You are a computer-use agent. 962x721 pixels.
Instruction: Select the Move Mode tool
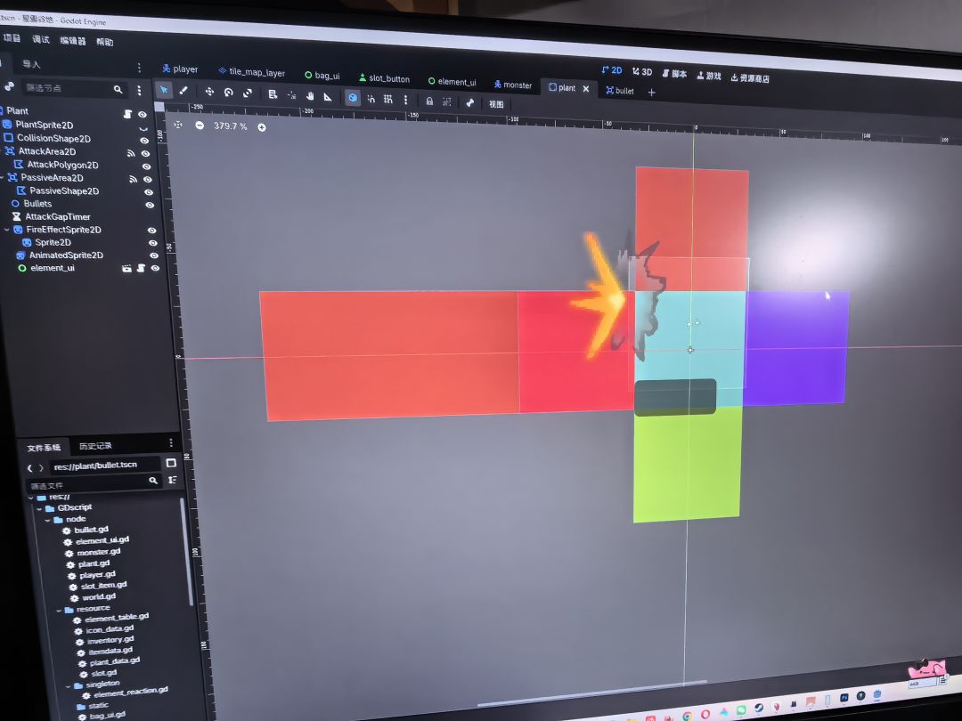[x=210, y=92]
